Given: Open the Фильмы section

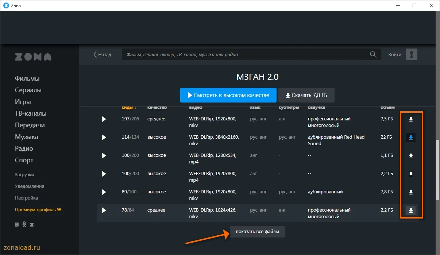Looking at the screenshot, I should click(27, 78).
